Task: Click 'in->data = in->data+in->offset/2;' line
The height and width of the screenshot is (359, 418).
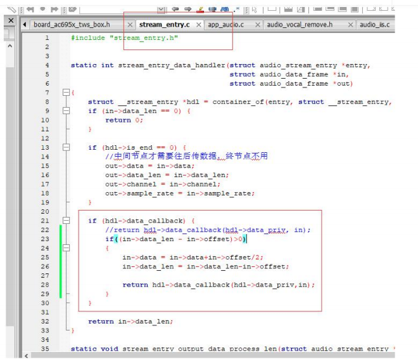Action: (x=193, y=258)
